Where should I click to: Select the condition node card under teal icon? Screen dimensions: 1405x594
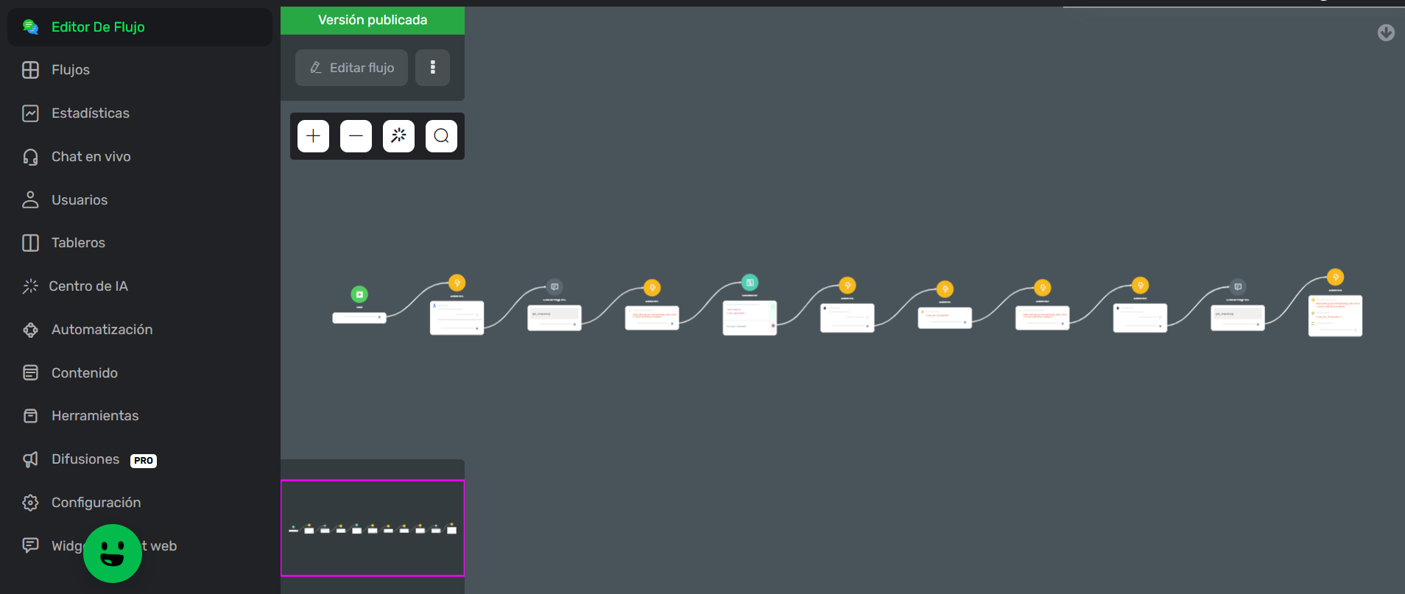tap(750, 318)
